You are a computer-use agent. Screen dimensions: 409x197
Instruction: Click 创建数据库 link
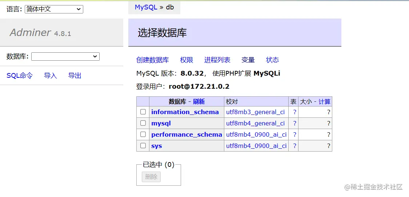point(153,60)
